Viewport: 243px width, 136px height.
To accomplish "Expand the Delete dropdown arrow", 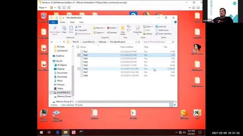I will 117,28.
